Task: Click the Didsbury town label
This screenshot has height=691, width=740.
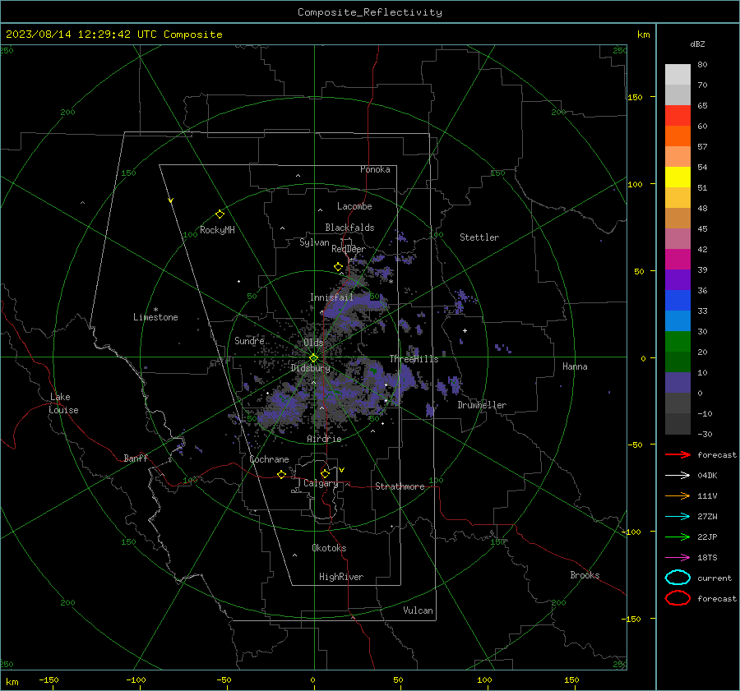Action: [x=310, y=368]
